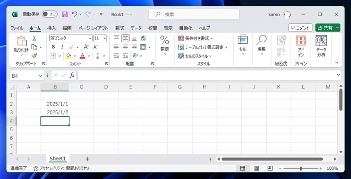
Task: Increase font size with large A
Action: tap(86, 47)
